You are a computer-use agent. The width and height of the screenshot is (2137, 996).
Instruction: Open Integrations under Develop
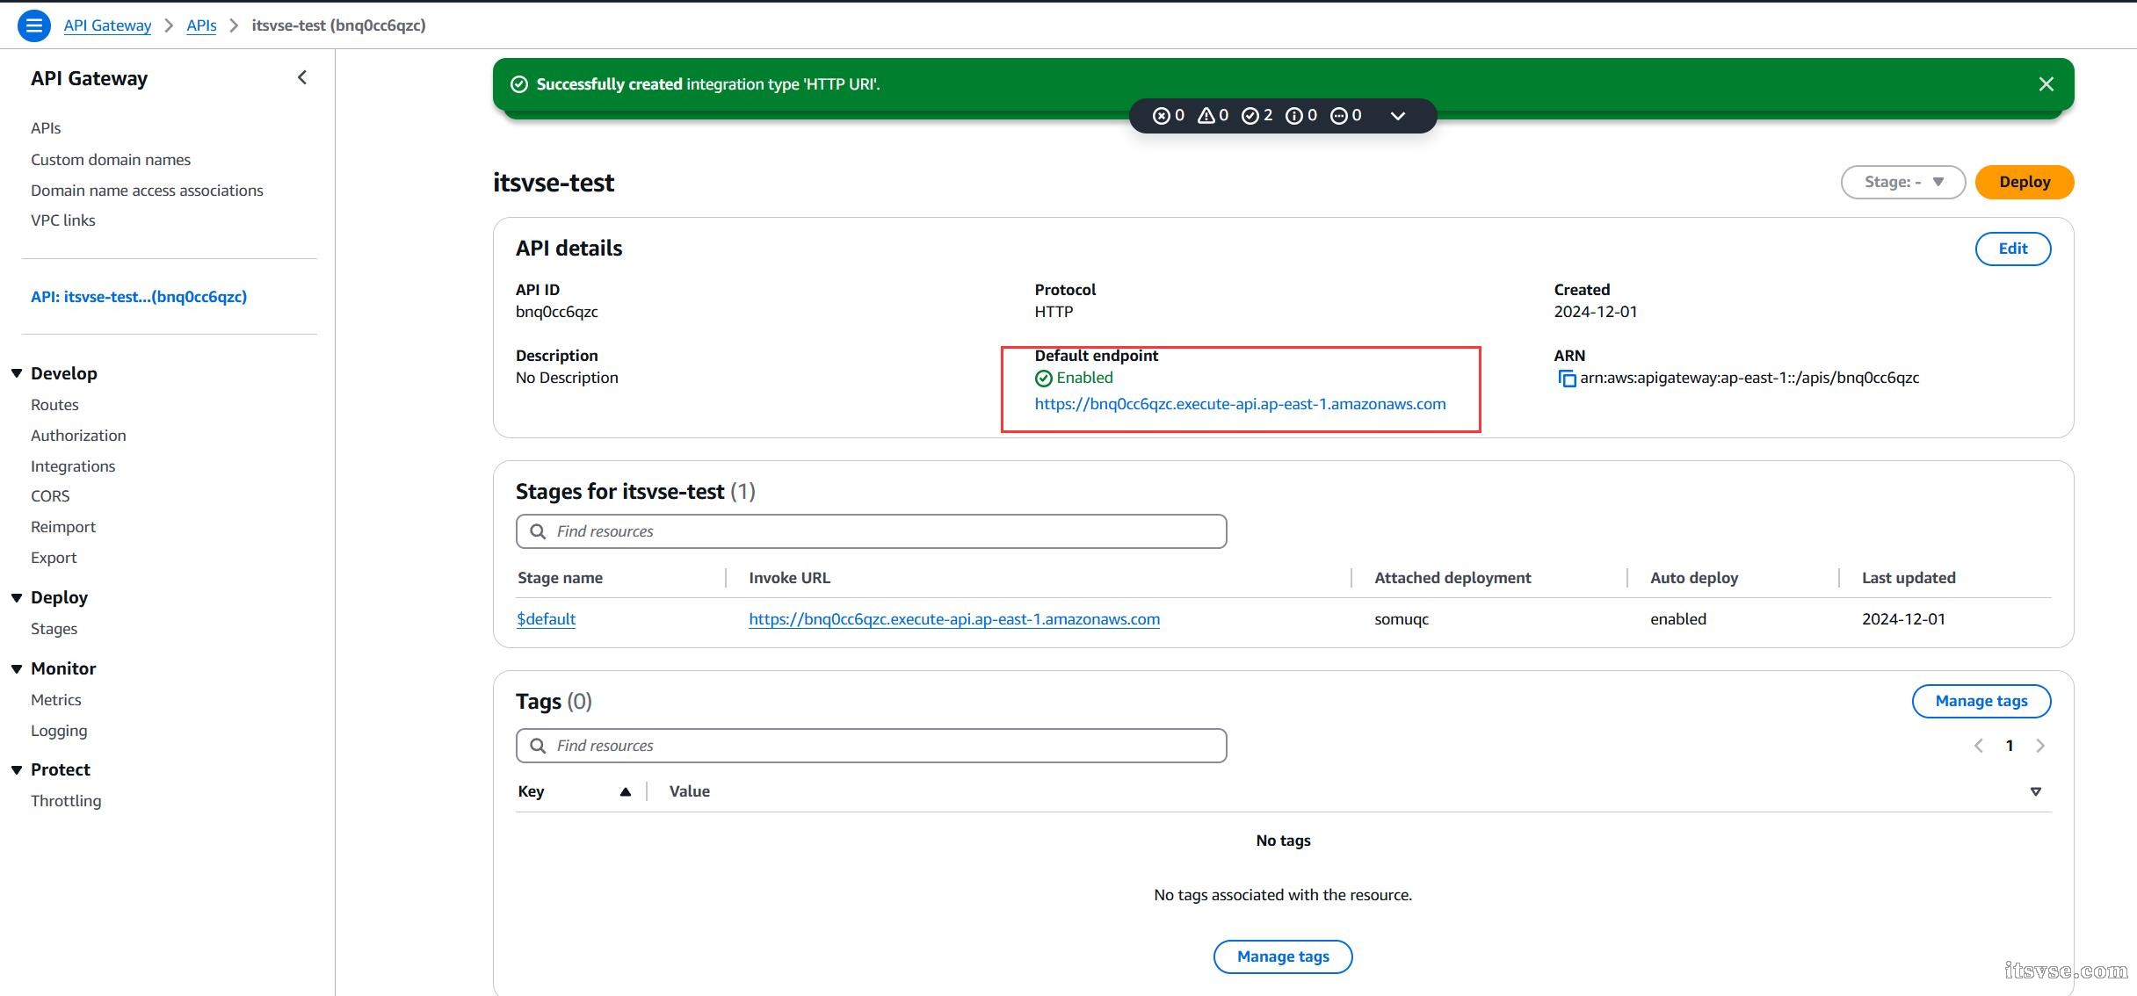coord(73,466)
